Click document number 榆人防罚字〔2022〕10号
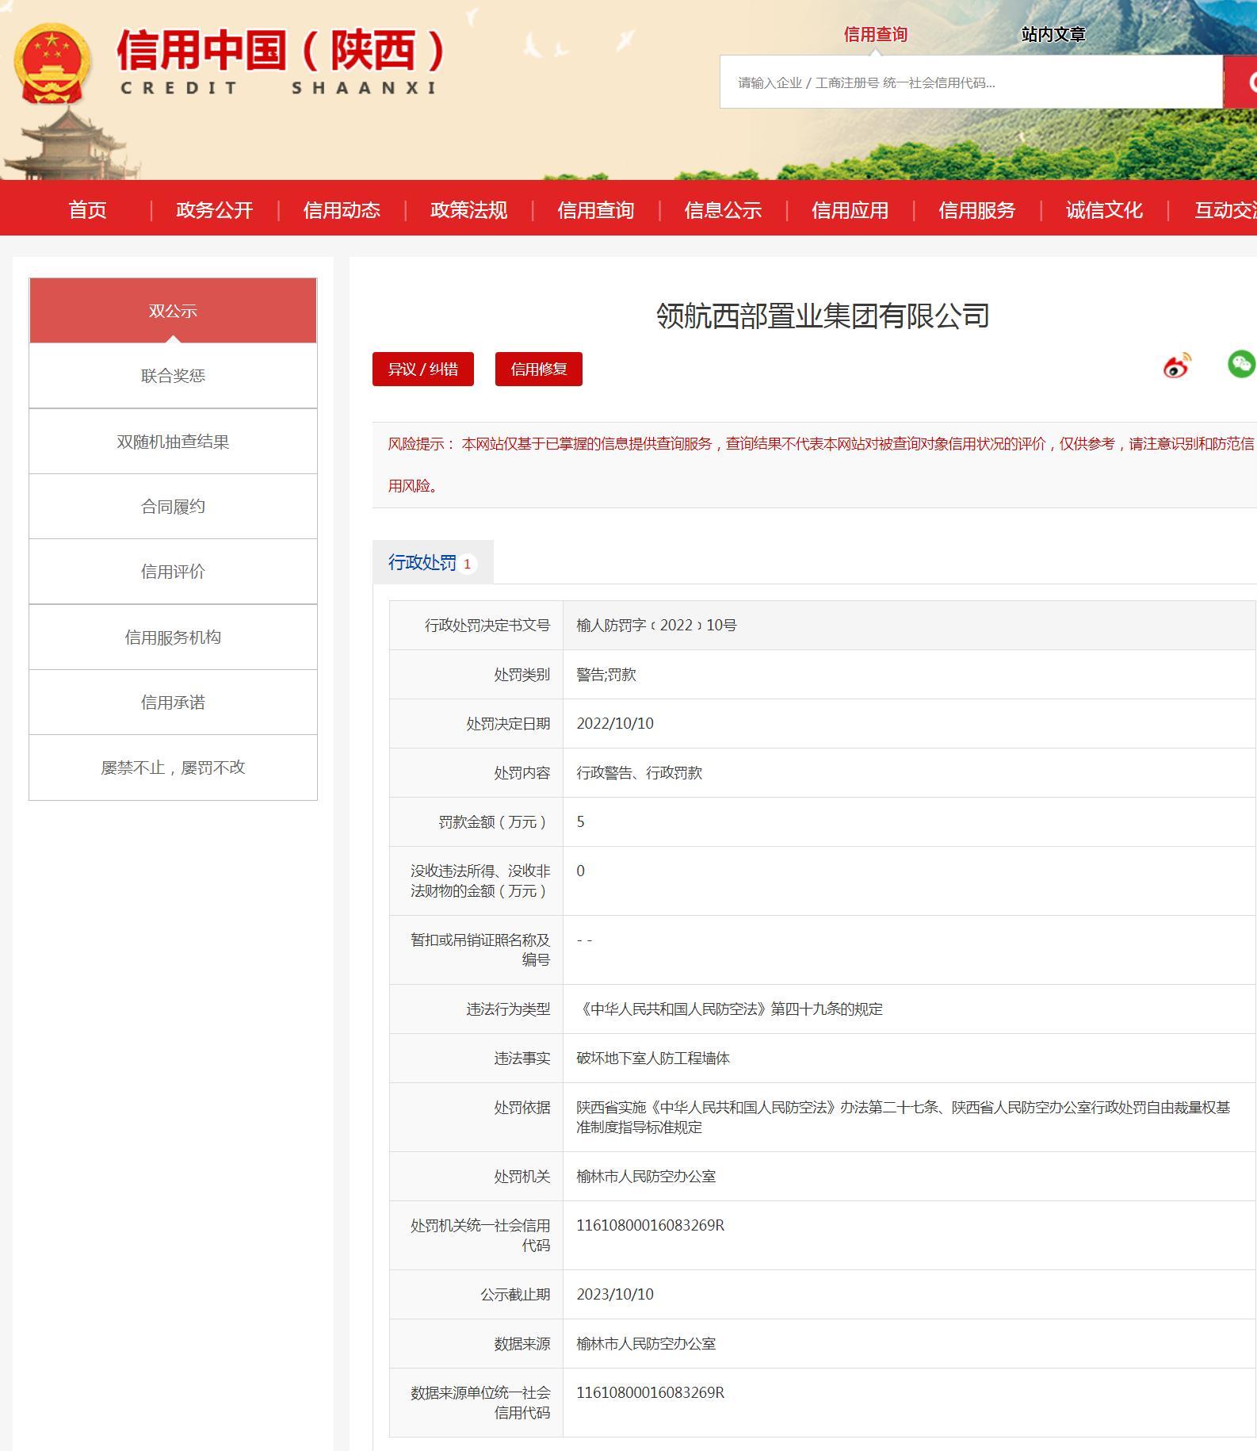Viewport: 1257px width, 1451px height. point(656,626)
